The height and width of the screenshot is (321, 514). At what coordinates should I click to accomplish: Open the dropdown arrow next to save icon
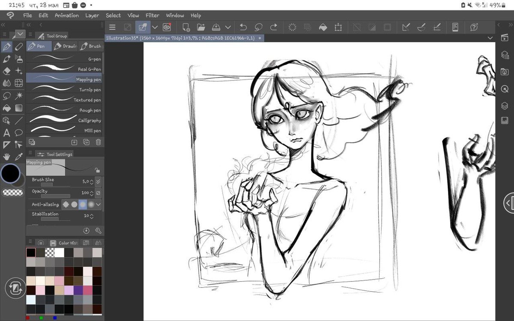click(228, 27)
